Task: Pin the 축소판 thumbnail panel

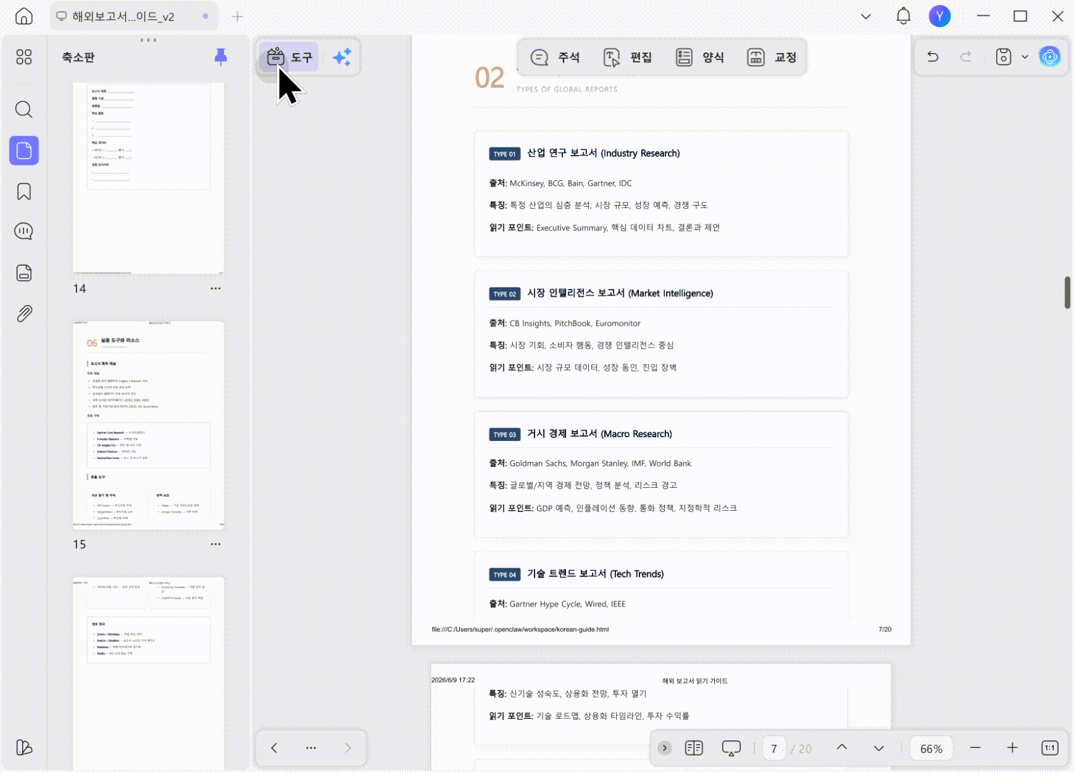Action: pos(221,57)
